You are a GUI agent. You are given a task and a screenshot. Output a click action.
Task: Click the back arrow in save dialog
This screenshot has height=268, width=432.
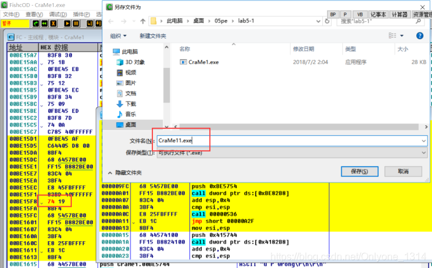click(111, 21)
